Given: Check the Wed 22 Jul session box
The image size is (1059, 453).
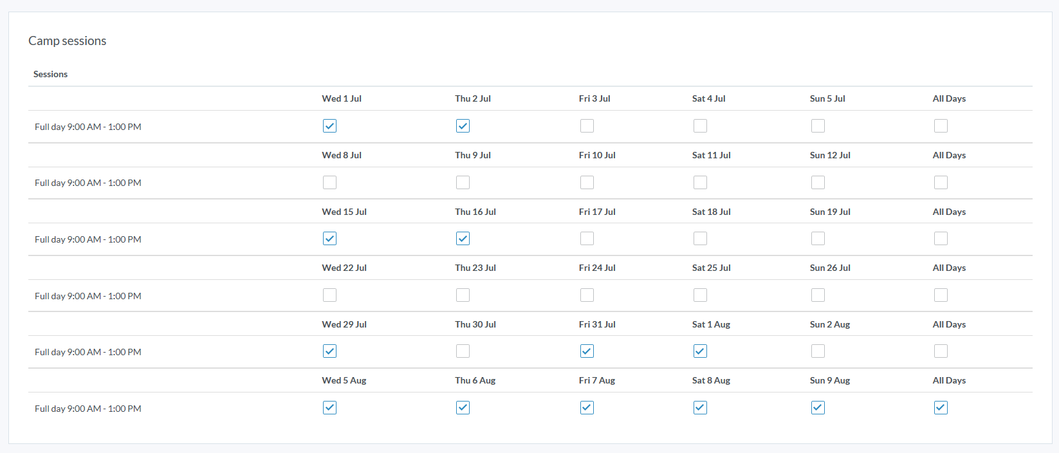Looking at the screenshot, I should coord(329,295).
